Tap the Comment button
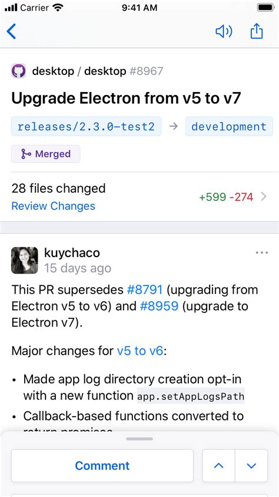 click(x=102, y=466)
